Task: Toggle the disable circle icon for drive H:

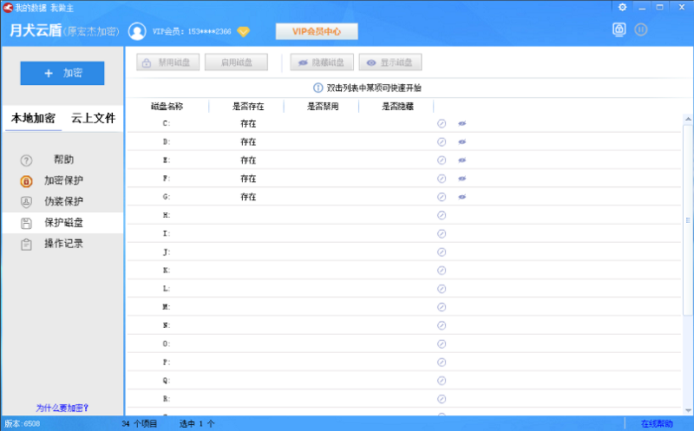Action: 441,215
